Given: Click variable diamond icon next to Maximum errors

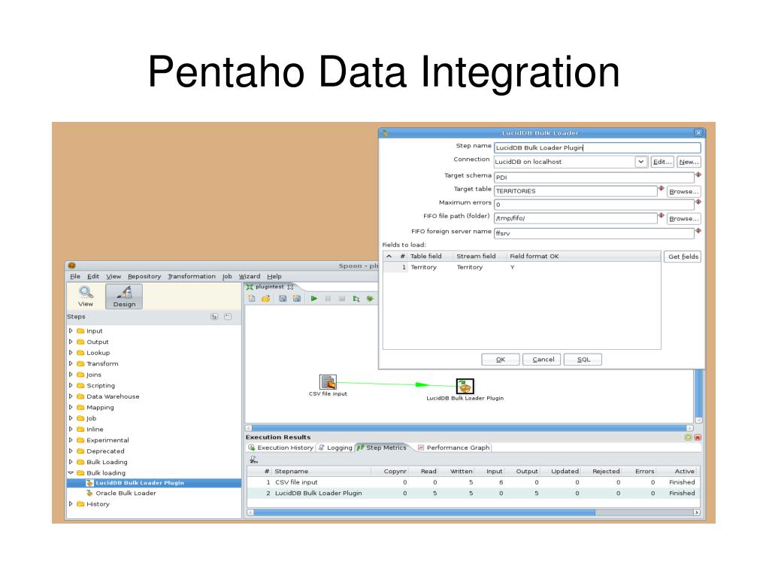Looking at the screenshot, I should tap(698, 202).
